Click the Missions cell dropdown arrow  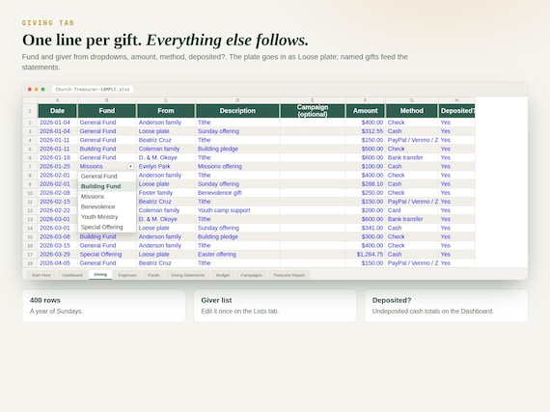pyautogui.click(x=130, y=167)
